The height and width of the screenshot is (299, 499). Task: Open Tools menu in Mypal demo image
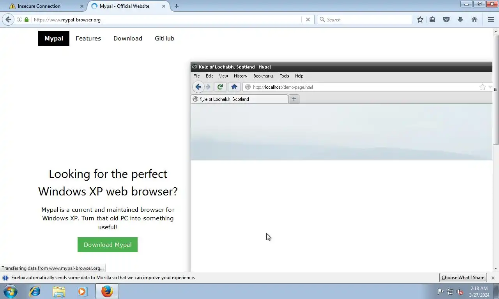[x=284, y=76]
